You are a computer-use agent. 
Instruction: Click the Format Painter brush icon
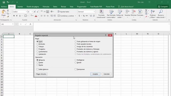tap(8, 17)
